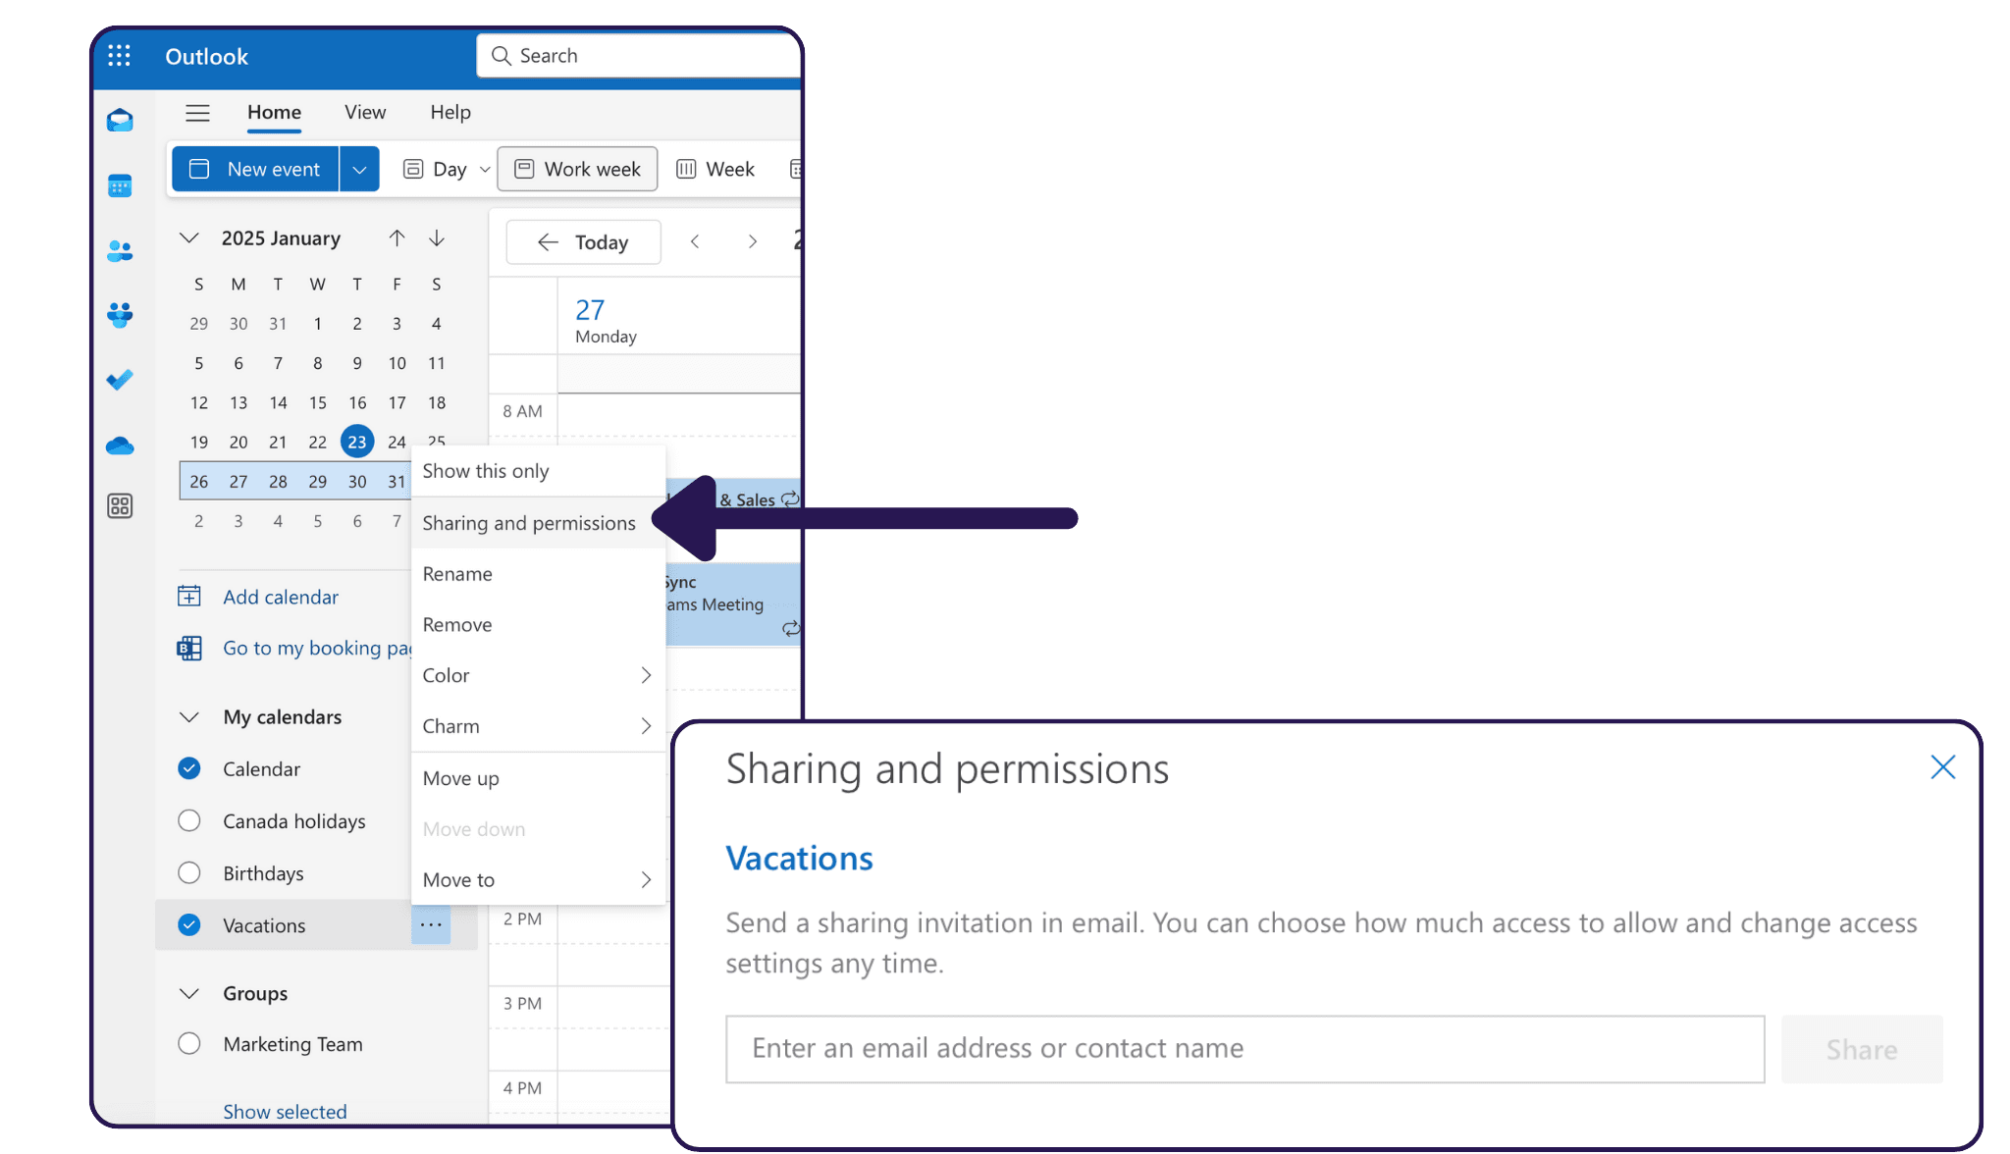Click the Outlook Search box
Image resolution: width=2010 pixels, height=1154 pixels.
(640, 56)
